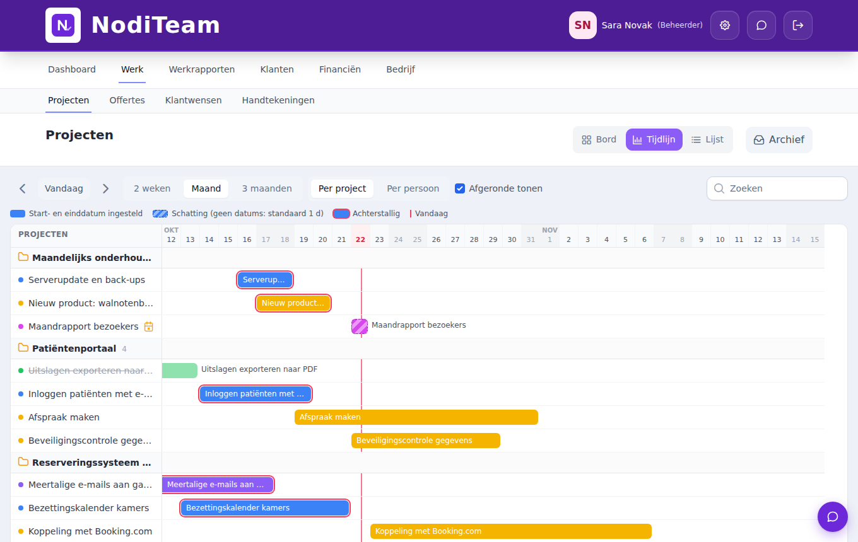Switch to the Offertes tab
The image size is (858, 542).
coord(127,100)
